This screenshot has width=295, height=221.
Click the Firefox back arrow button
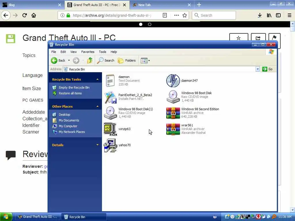(x=6, y=16)
